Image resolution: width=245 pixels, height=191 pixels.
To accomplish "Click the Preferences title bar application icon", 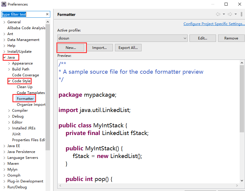I will pos(3,4).
